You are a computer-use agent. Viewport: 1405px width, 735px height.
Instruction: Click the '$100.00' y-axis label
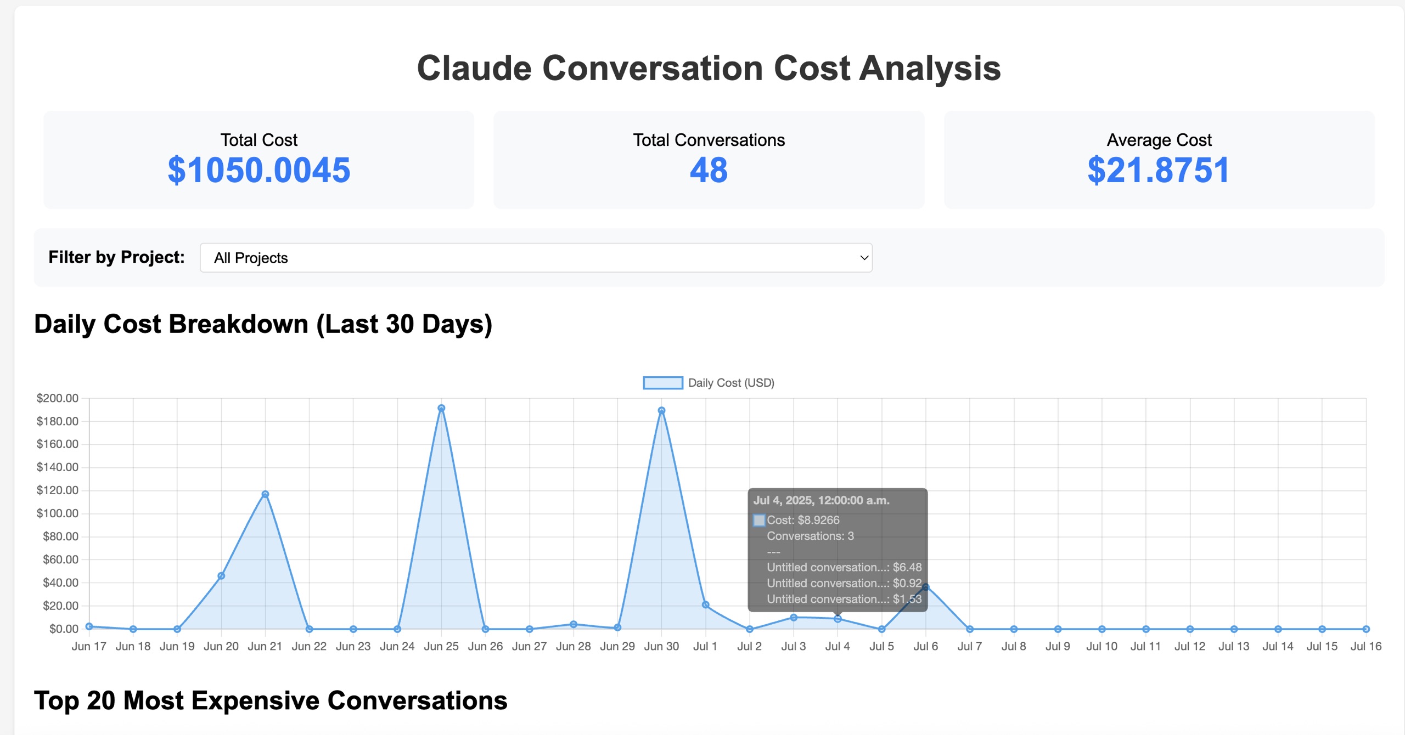(58, 513)
